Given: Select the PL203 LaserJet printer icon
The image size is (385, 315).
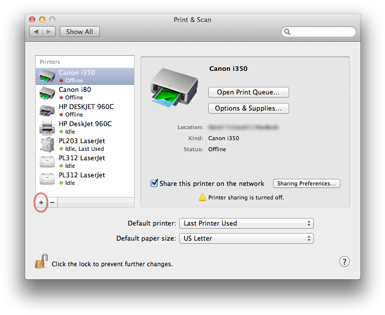Looking at the screenshot, I should (47, 144).
